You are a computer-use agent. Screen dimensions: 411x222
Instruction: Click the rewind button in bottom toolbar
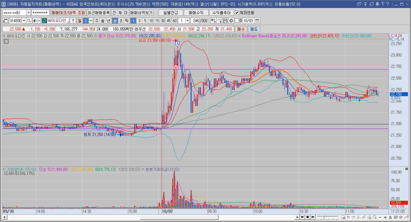click(x=302, y=217)
